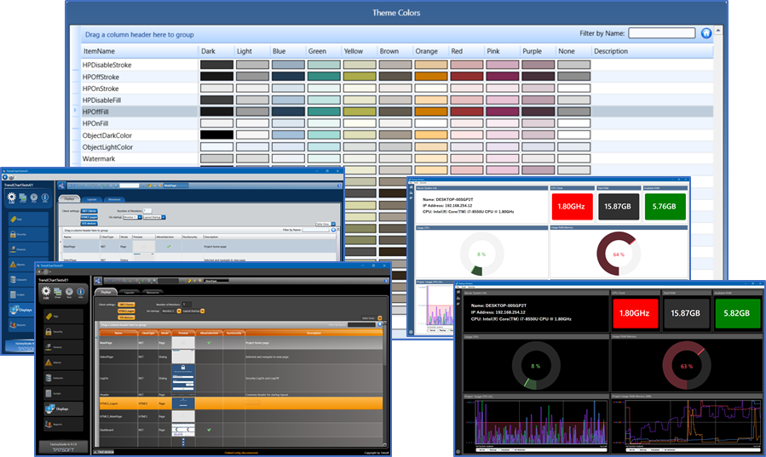
Task: Switch to Resources tab in dark-theme window
Action: point(152,292)
